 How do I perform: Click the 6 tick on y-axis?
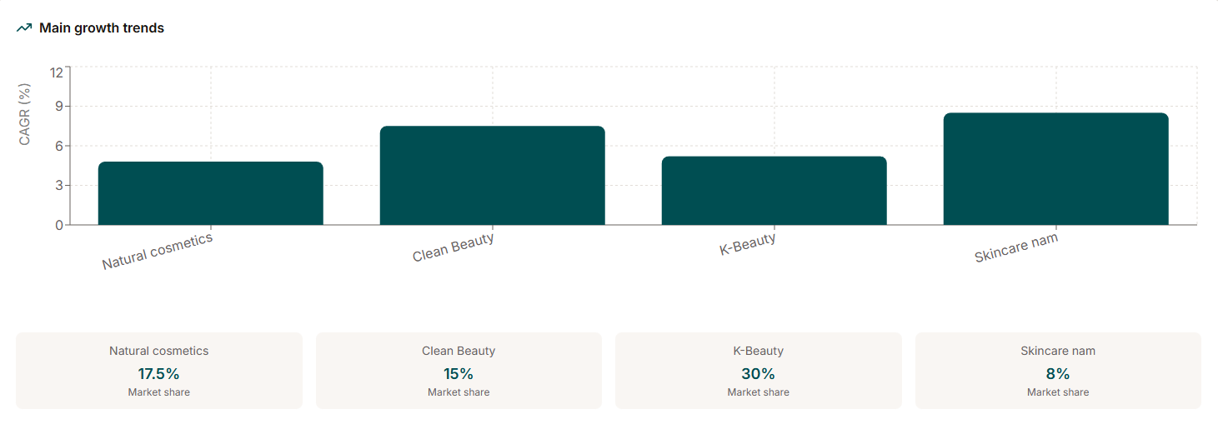pos(58,146)
